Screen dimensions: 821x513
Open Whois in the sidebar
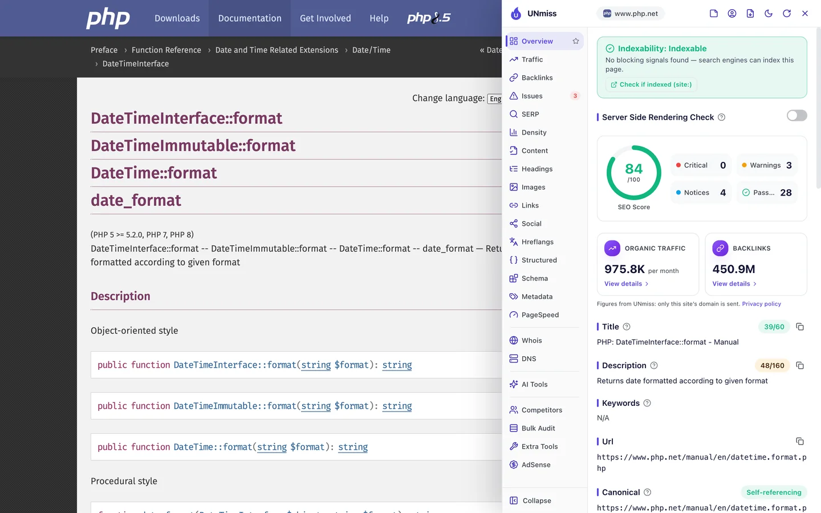pos(544,340)
